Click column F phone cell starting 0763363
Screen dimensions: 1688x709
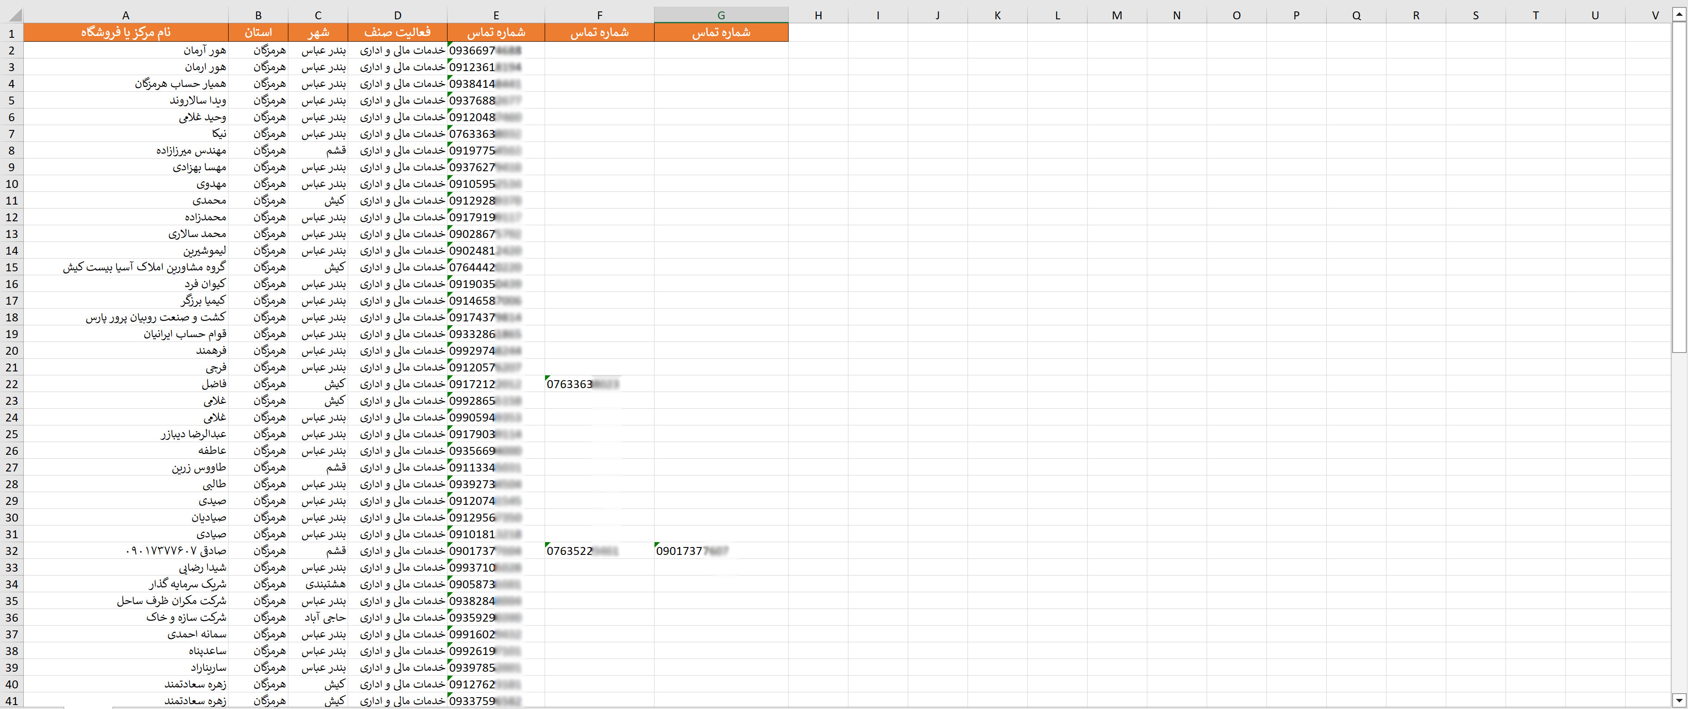(600, 384)
